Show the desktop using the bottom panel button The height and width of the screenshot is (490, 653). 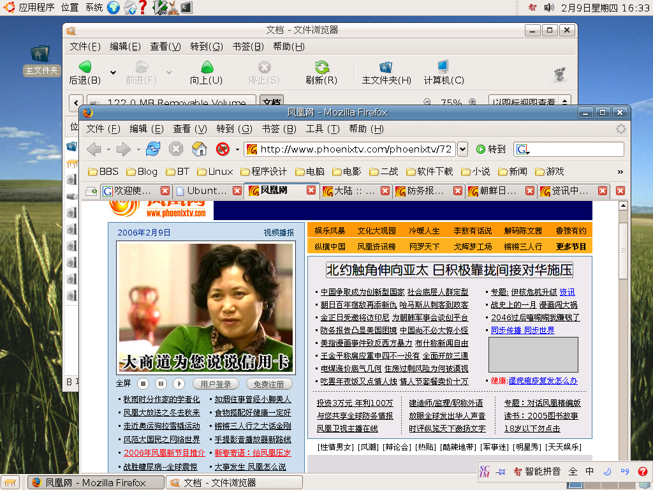10,482
